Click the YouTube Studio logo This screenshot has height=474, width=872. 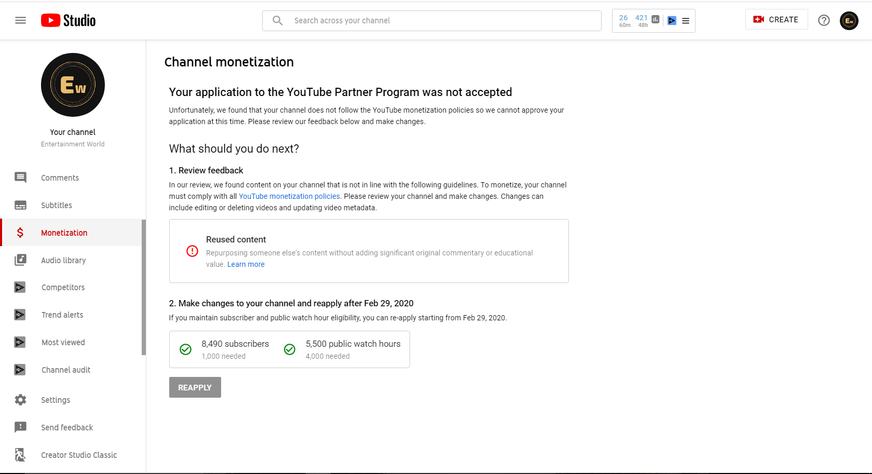coord(69,20)
